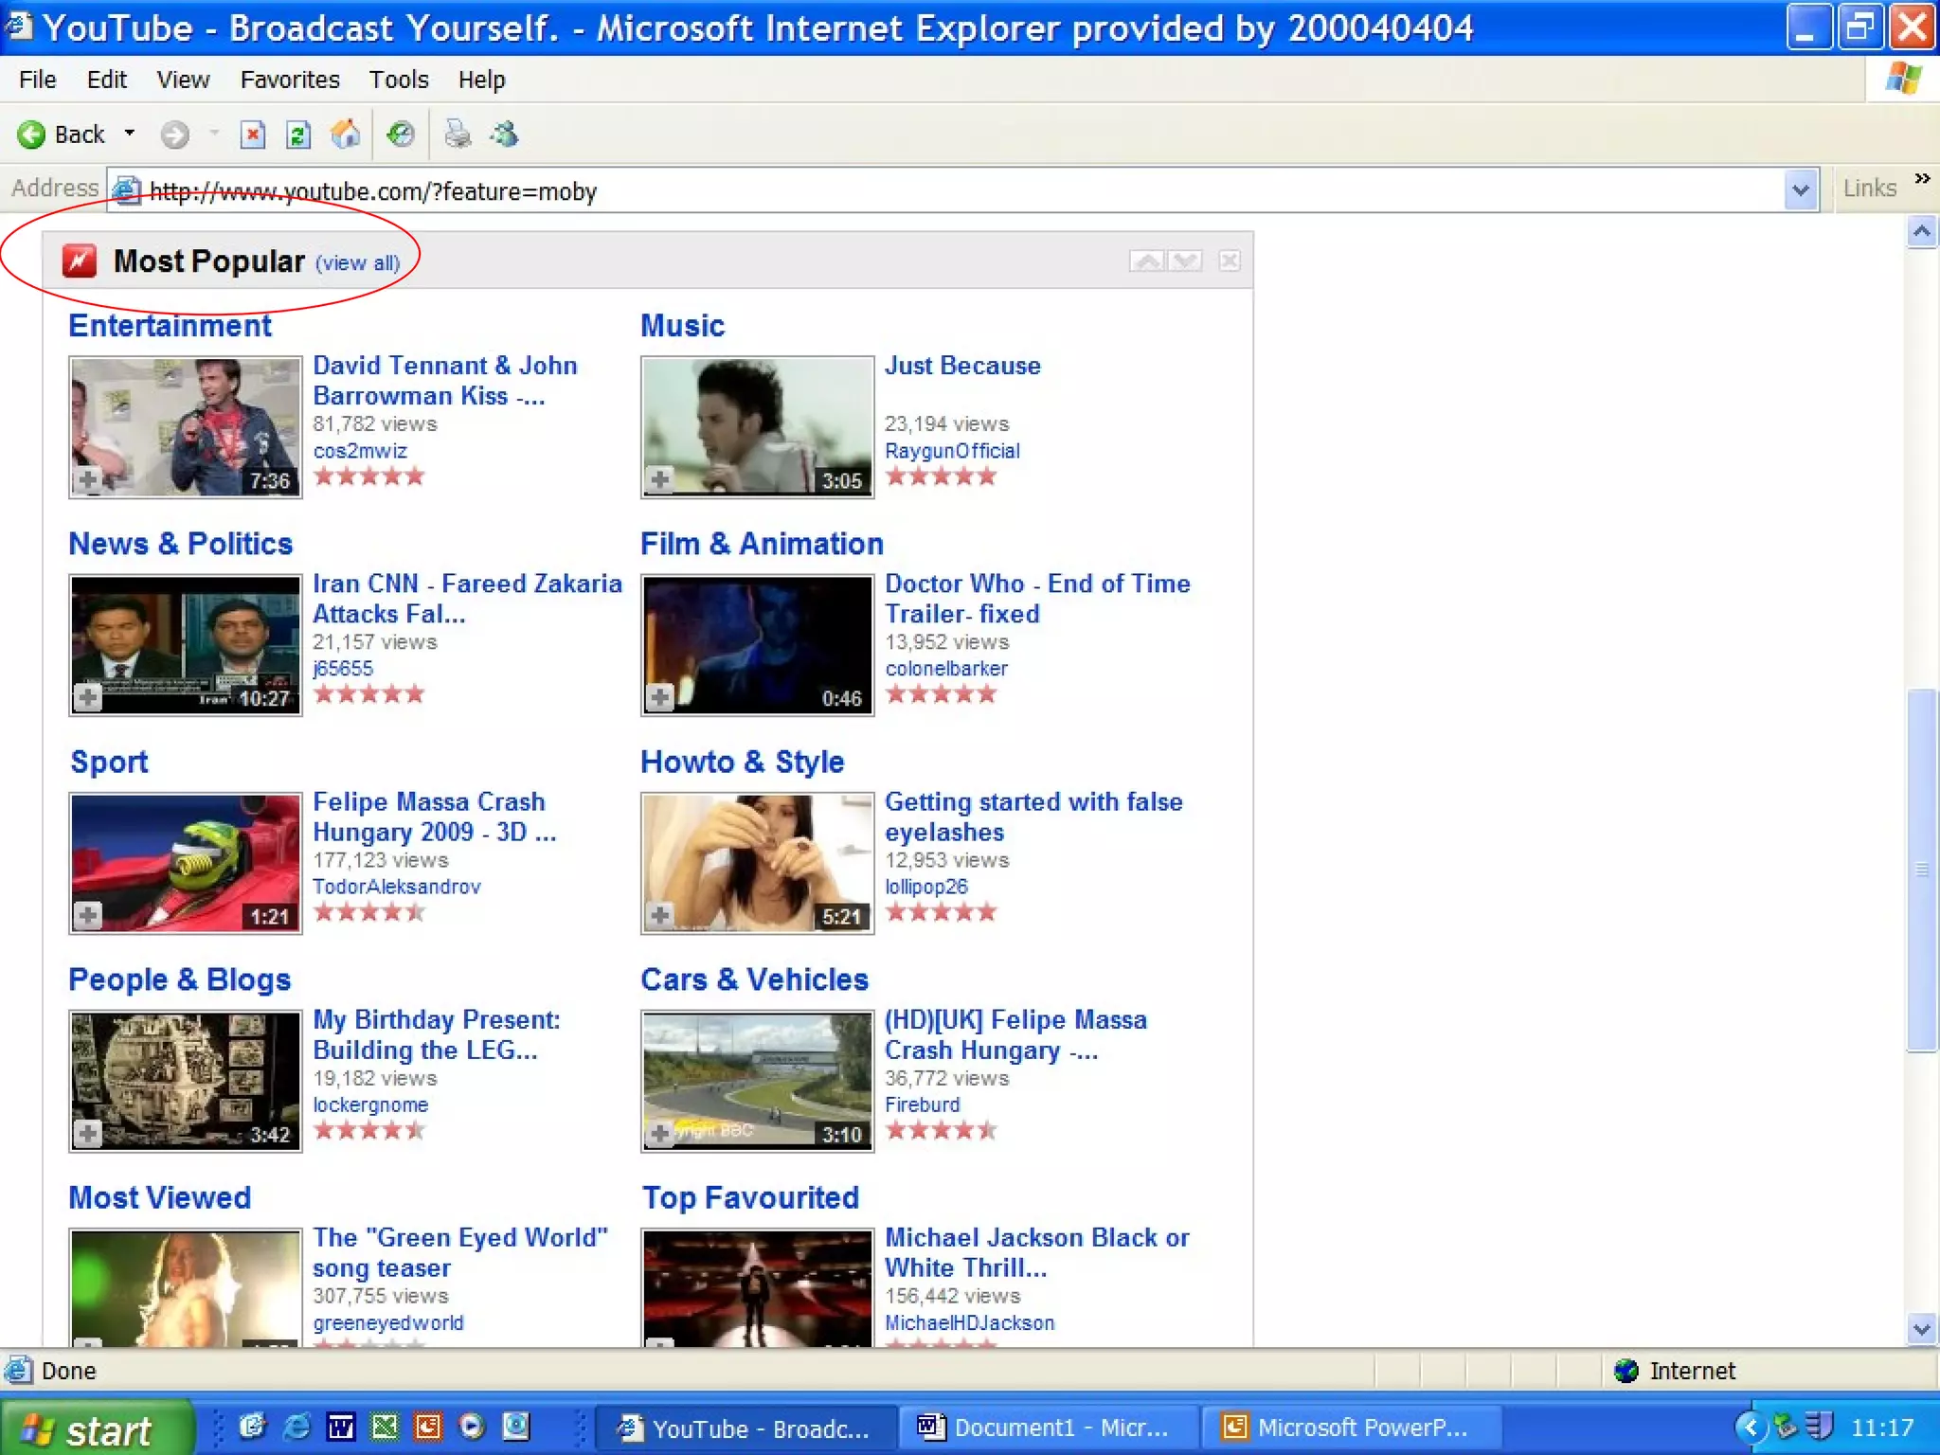Add Just Because video to quicklist
The height and width of the screenshot is (1455, 1940).
pos(660,479)
